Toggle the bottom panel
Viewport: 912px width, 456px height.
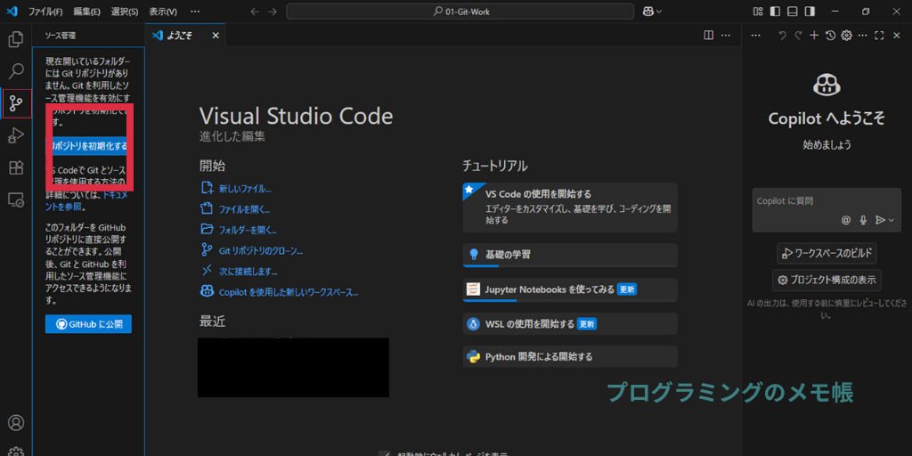792,12
